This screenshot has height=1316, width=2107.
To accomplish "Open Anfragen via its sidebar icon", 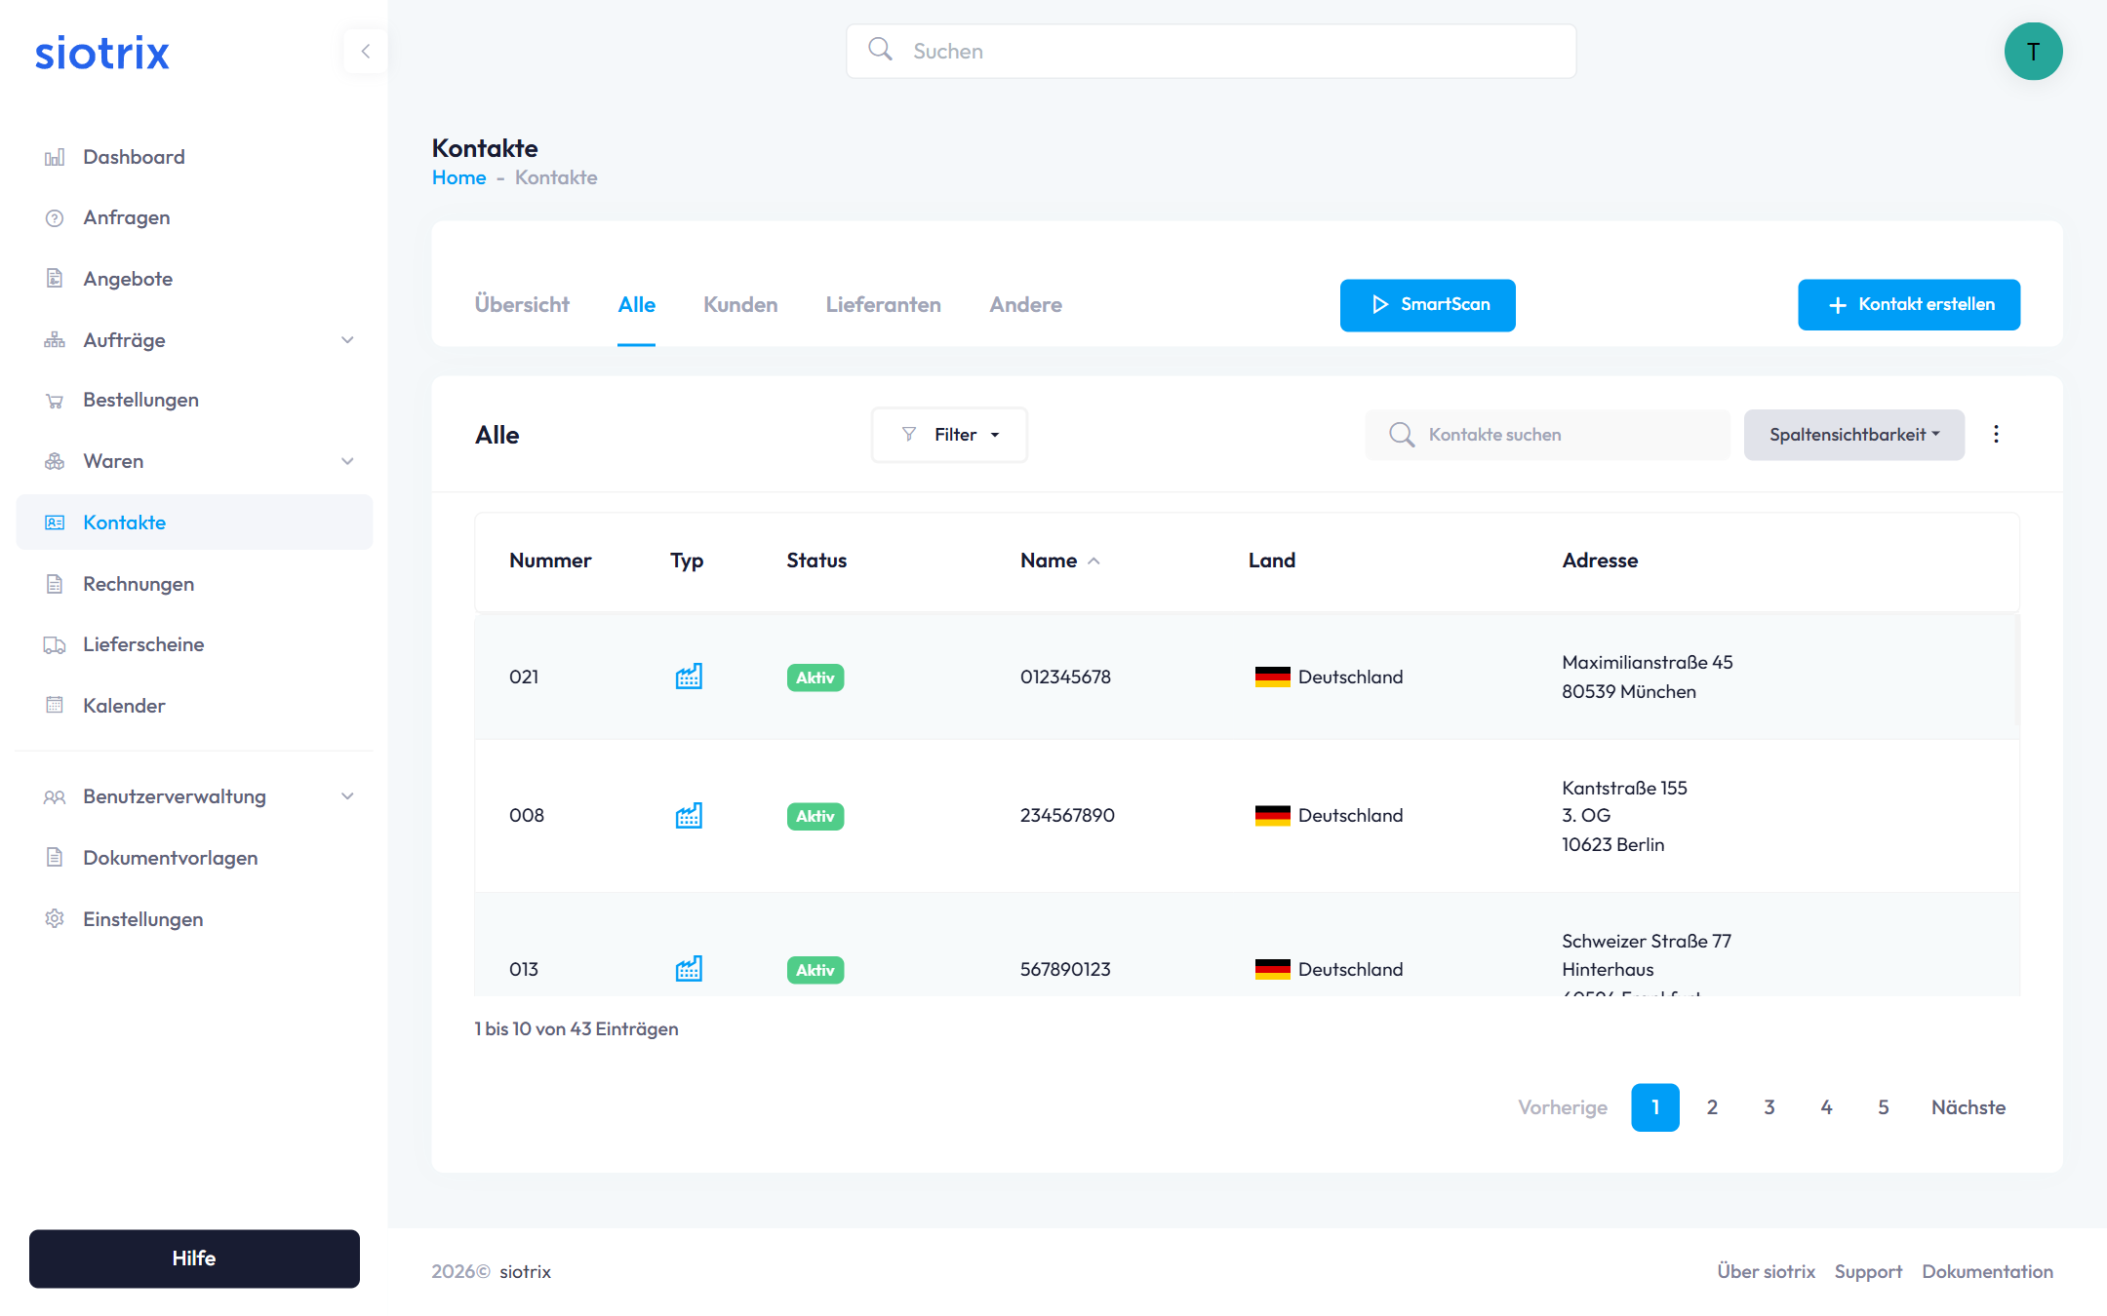I will tap(55, 217).
